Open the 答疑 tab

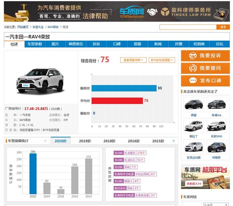click(x=137, y=44)
